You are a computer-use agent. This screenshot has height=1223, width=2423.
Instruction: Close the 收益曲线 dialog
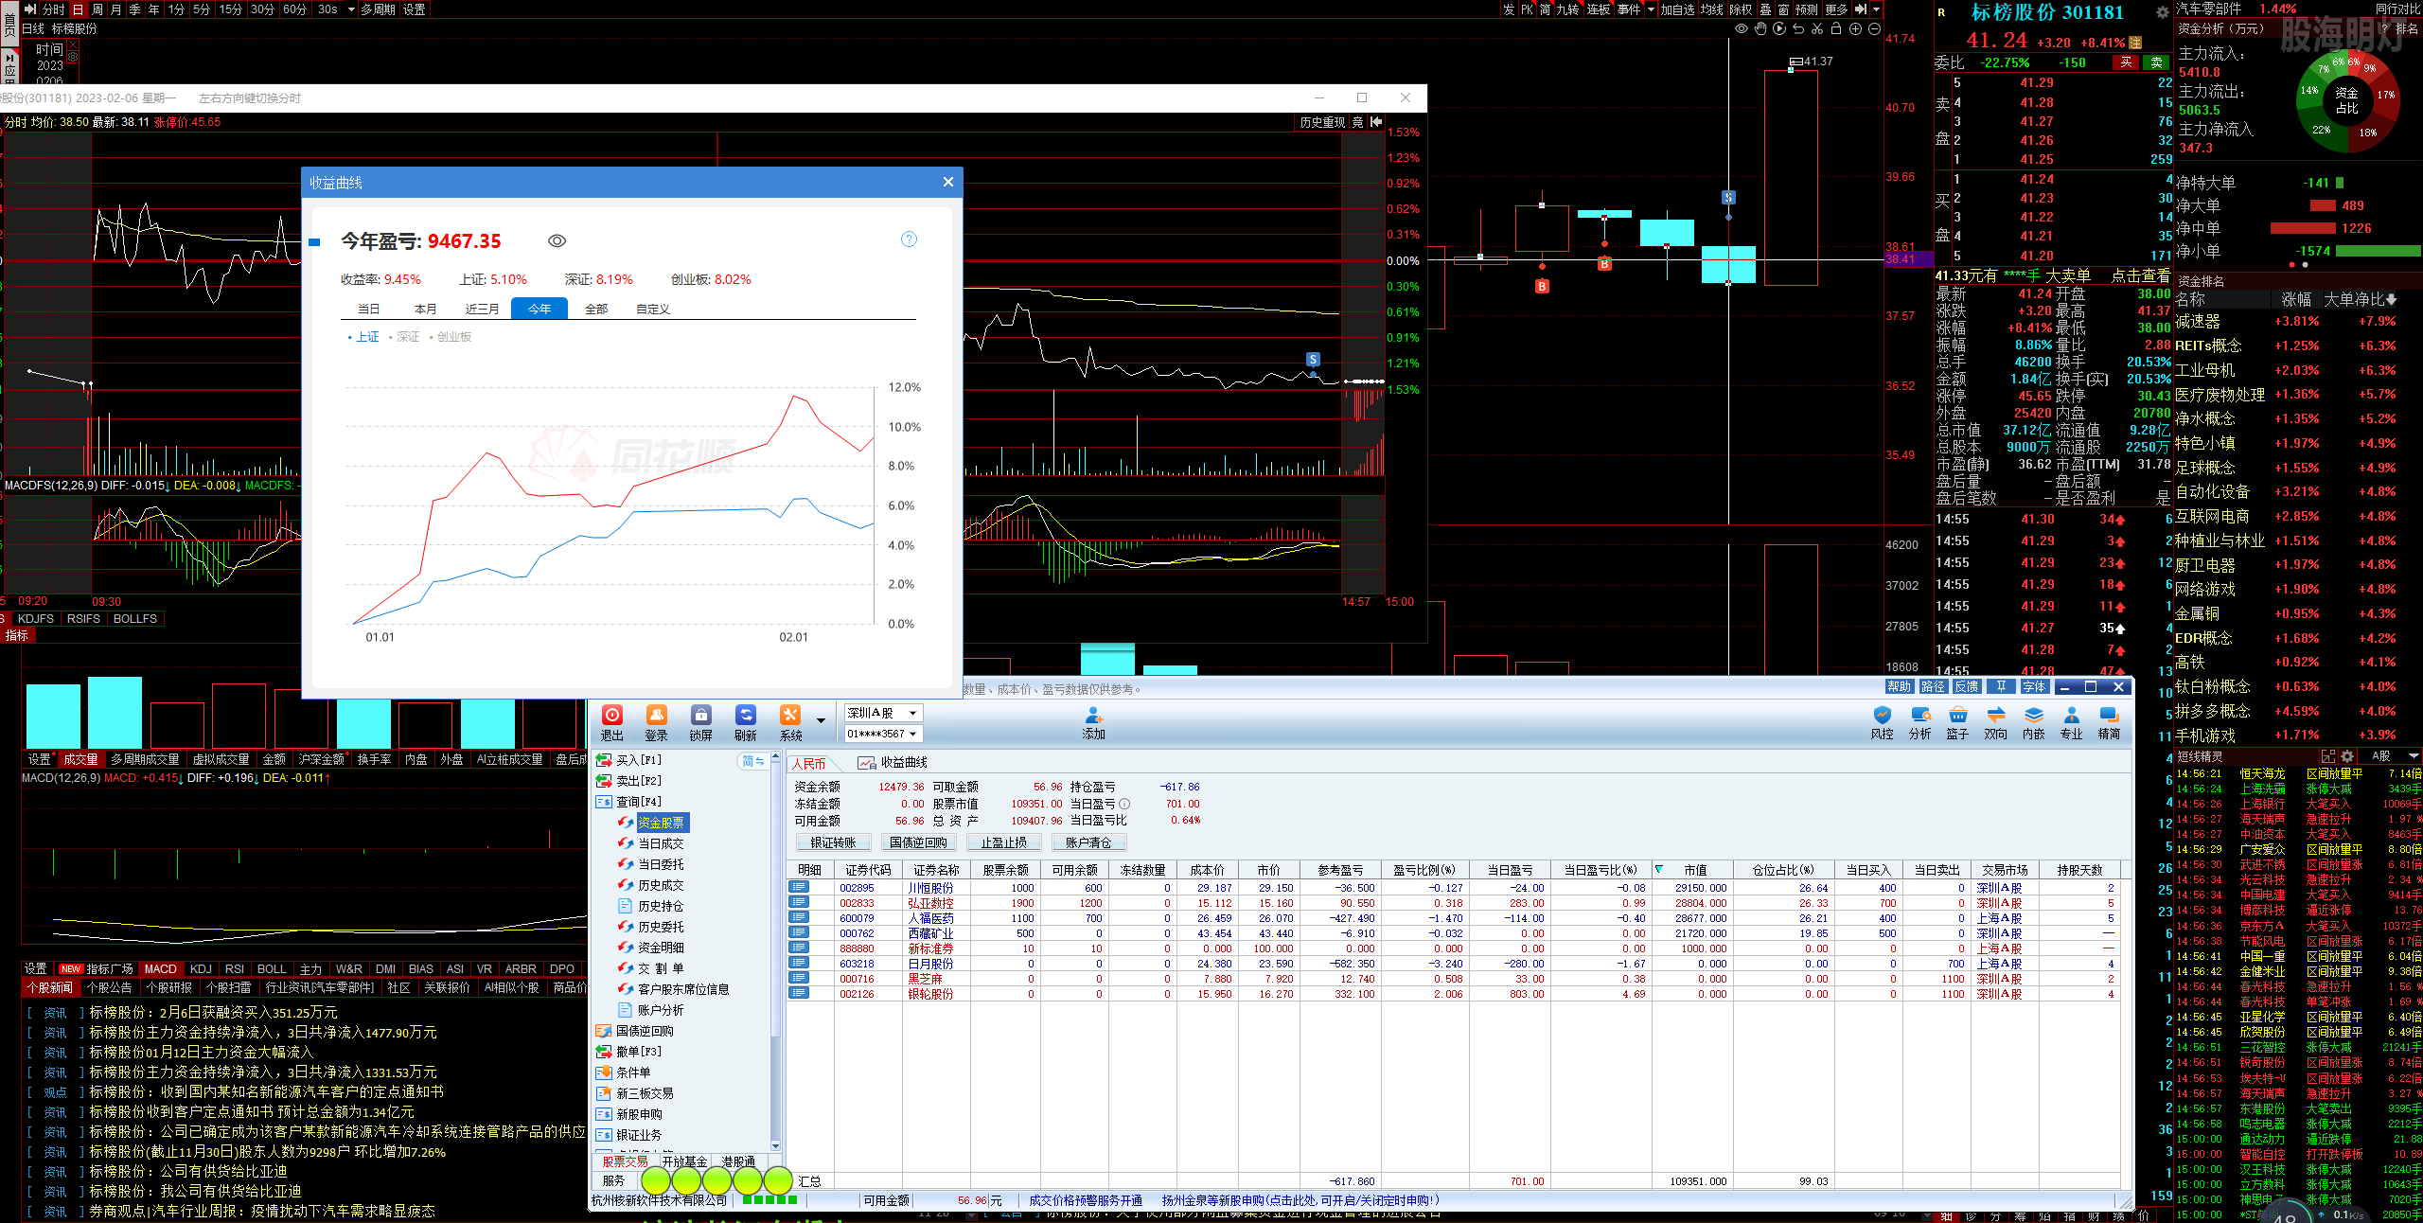[948, 182]
